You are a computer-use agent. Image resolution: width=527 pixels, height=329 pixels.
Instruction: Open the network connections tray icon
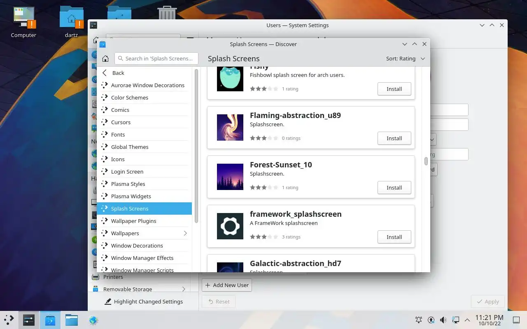click(x=455, y=320)
